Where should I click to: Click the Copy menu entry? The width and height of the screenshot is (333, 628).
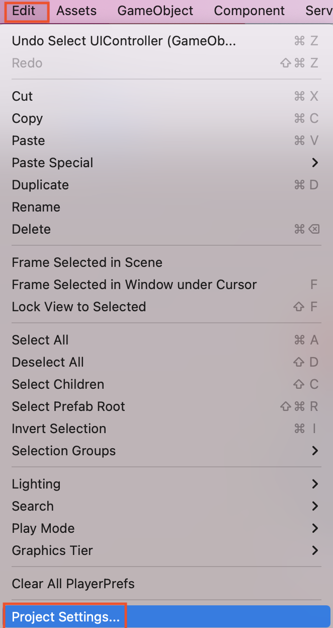pyautogui.click(x=27, y=118)
